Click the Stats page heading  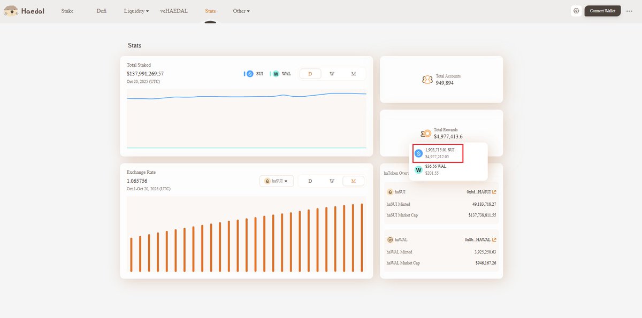(x=135, y=45)
